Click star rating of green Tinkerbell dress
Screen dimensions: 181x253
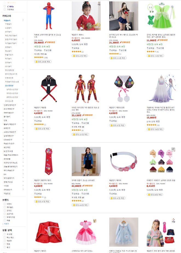click(x=151, y=52)
